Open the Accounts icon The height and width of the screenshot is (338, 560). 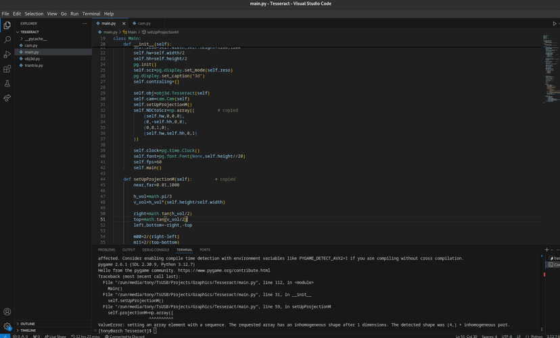[x=7, y=312]
